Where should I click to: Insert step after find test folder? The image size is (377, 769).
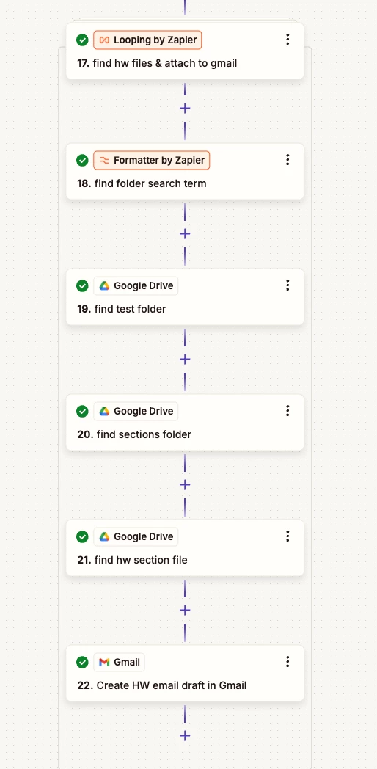(x=185, y=360)
